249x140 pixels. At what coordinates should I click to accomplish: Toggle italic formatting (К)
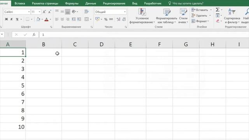pyautogui.click(x=11, y=19)
